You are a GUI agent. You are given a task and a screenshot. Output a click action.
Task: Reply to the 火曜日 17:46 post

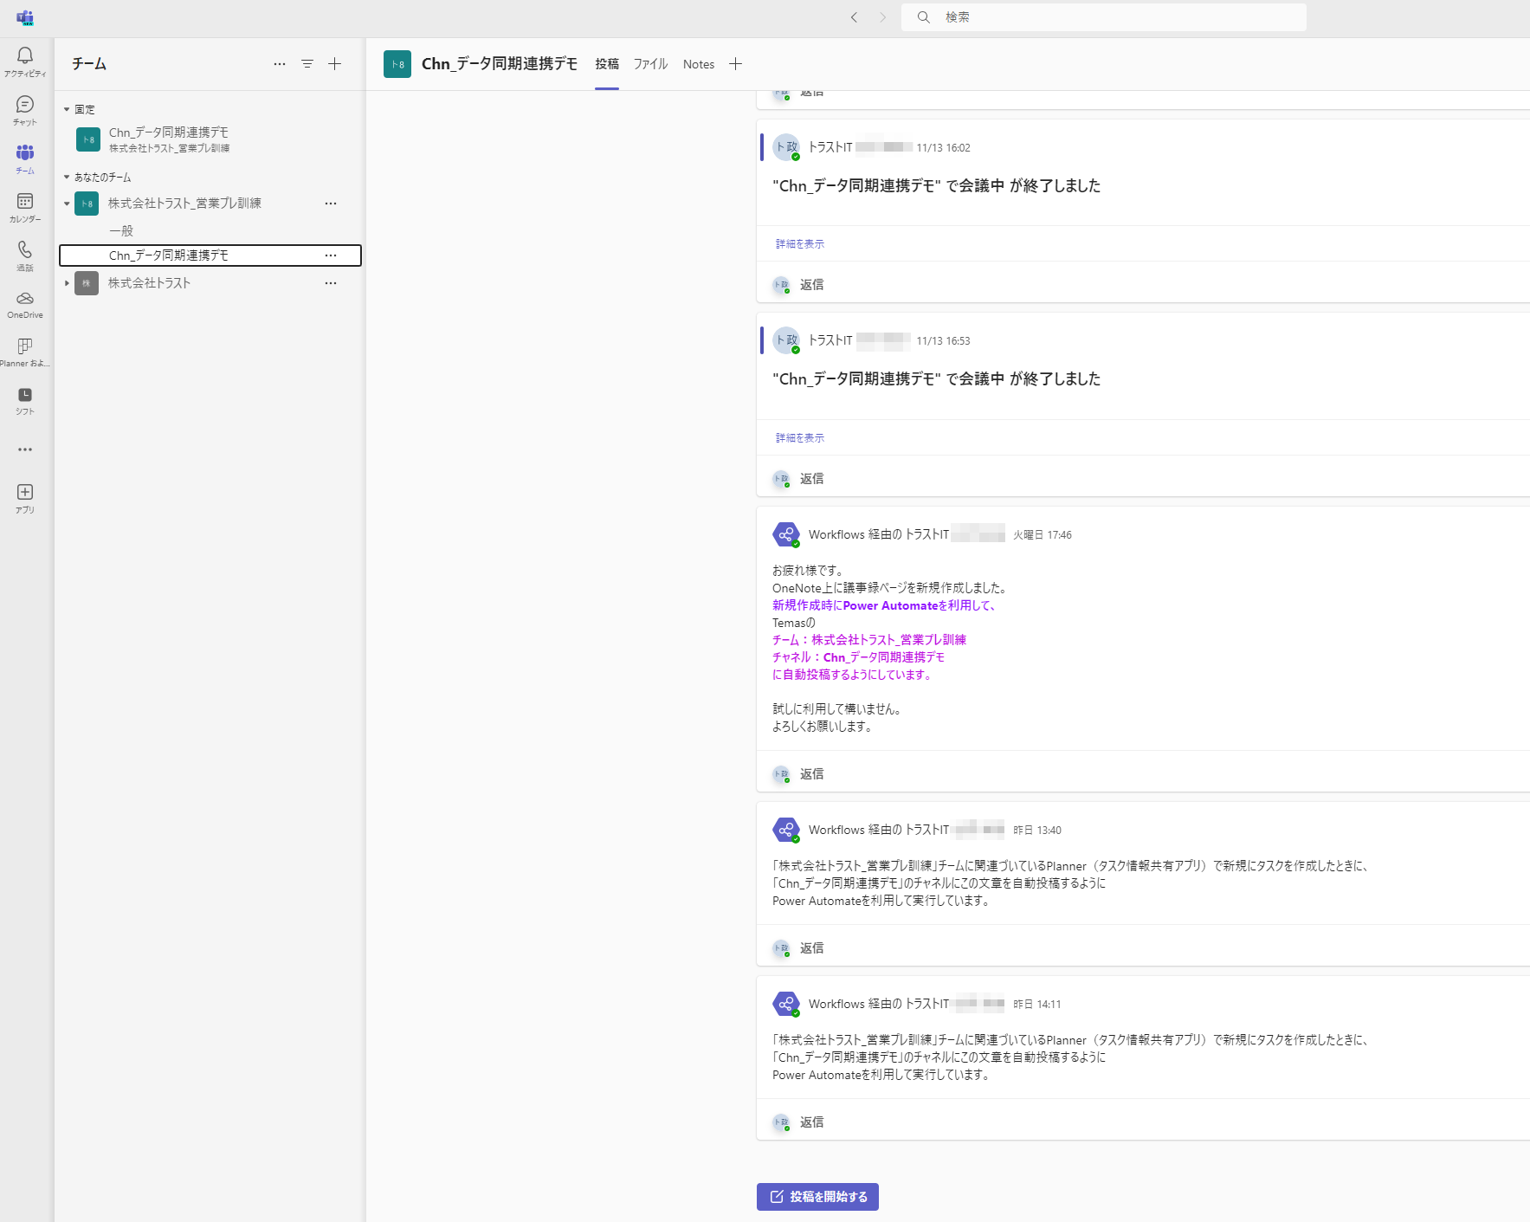click(x=811, y=774)
